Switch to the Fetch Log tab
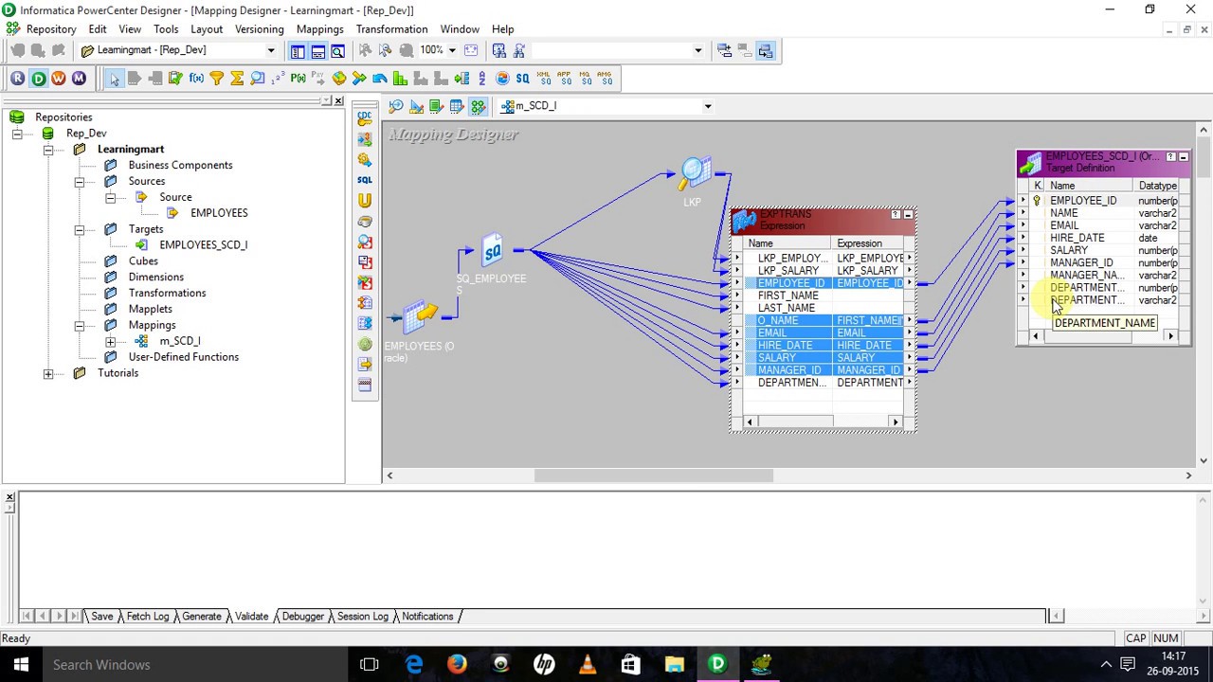 pos(147,617)
